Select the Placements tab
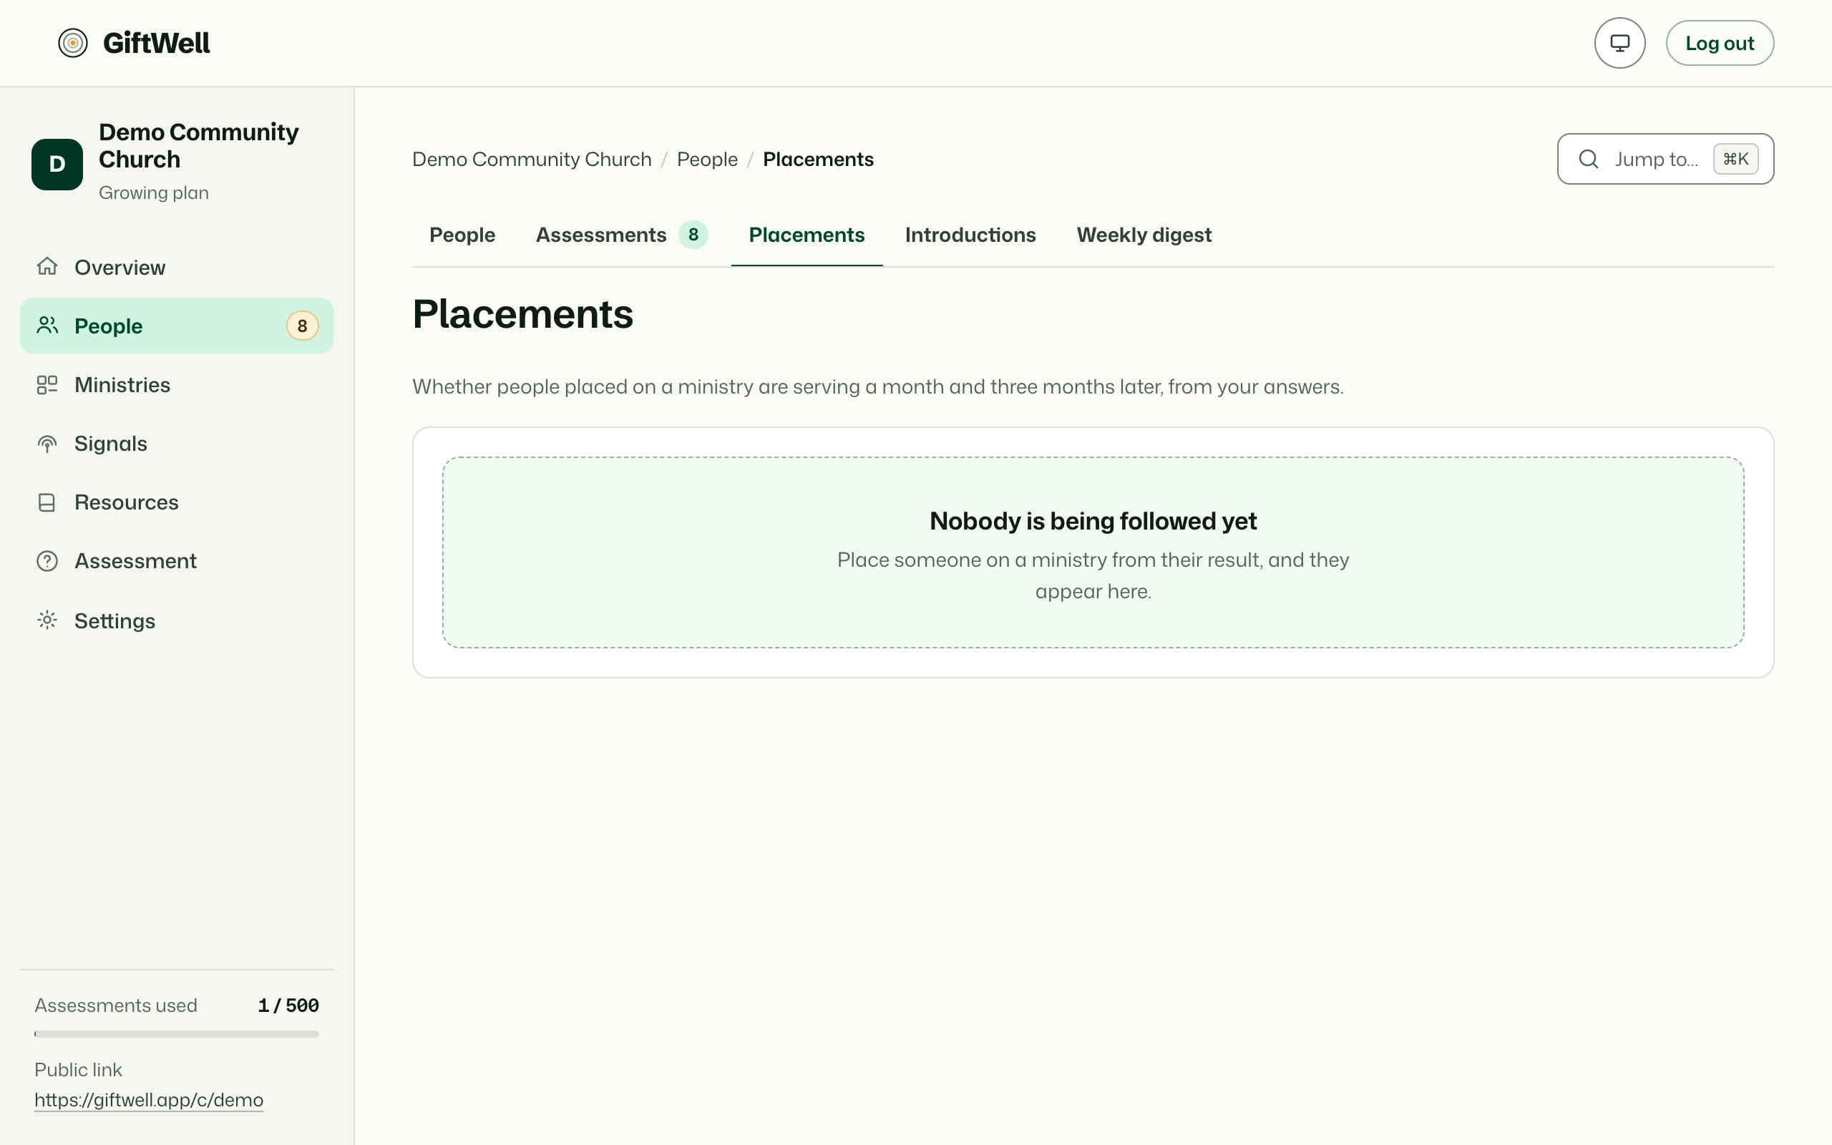This screenshot has height=1145, width=1832. tap(807, 235)
